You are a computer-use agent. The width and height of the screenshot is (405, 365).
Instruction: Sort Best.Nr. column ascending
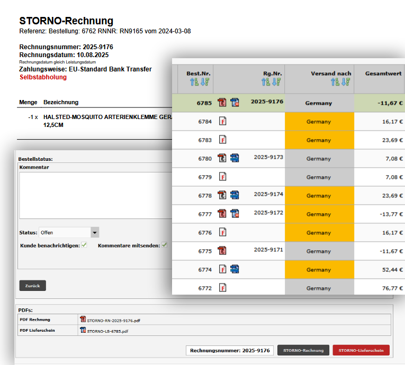click(192, 82)
